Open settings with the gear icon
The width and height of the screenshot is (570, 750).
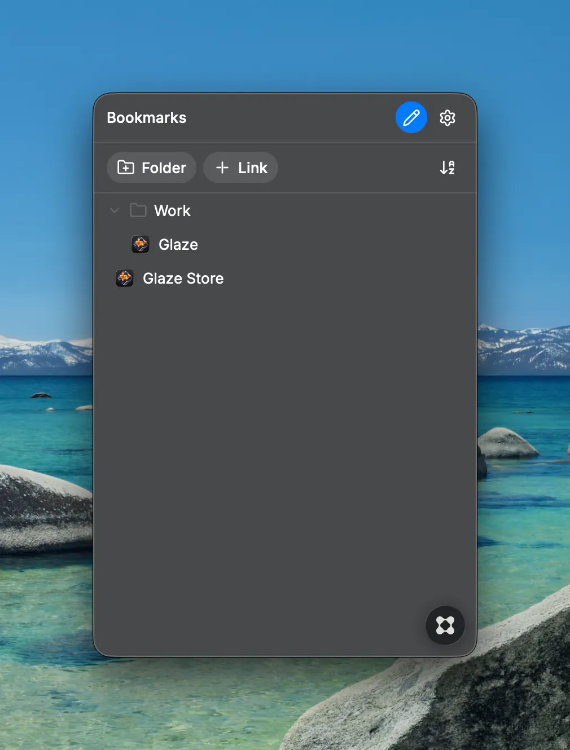pyautogui.click(x=448, y=118)
